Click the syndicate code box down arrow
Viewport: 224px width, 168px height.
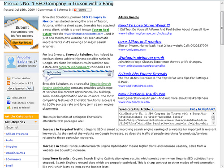[214, 123]
